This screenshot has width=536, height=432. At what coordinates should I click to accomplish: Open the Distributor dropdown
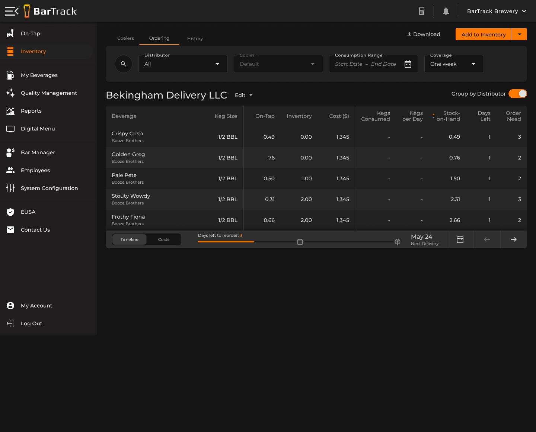(x=183, y=64)
